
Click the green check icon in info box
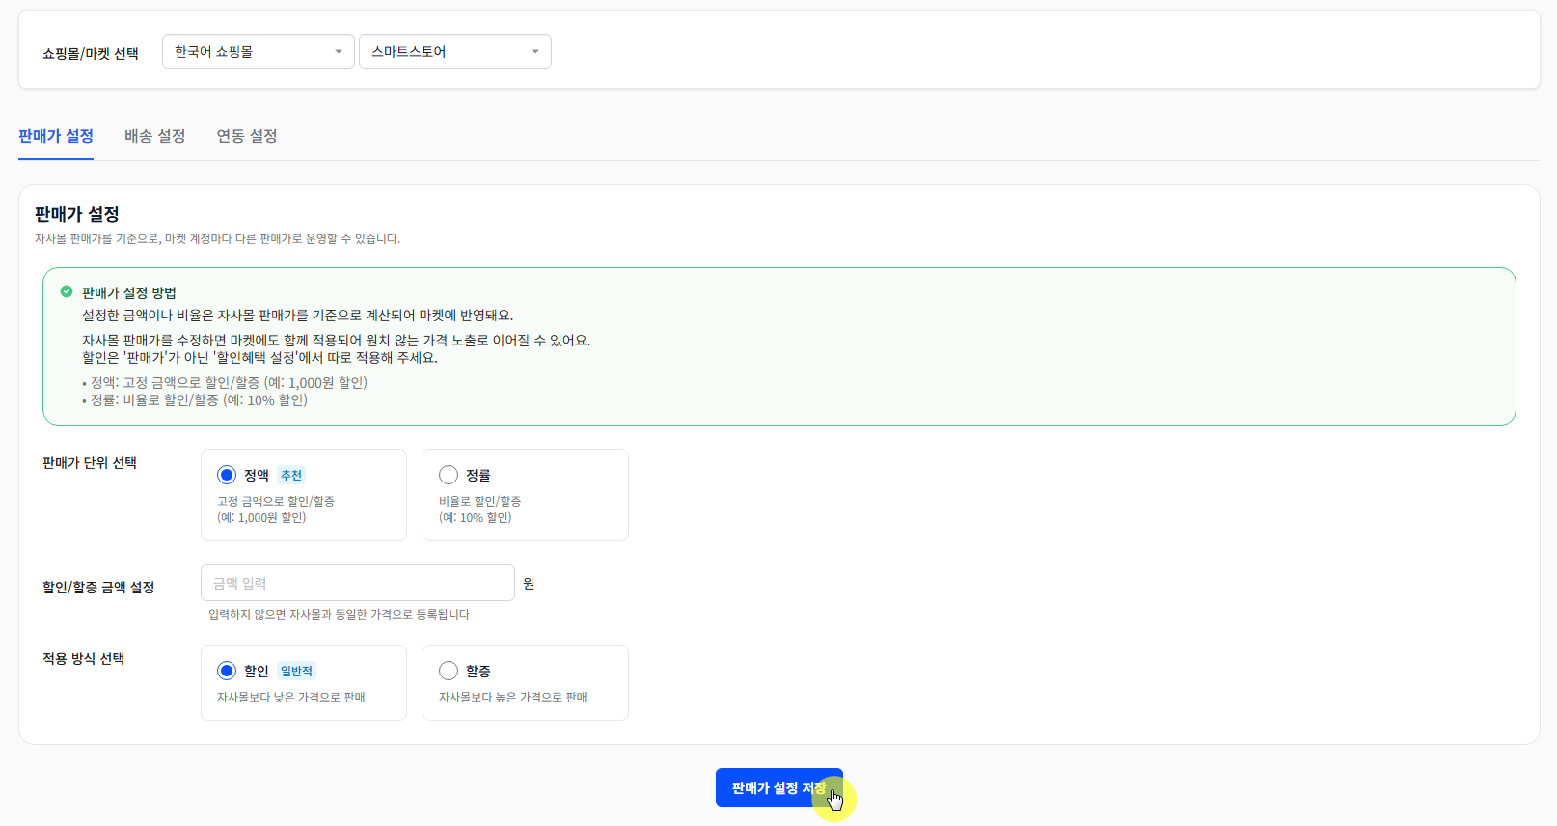coord(67,291)
